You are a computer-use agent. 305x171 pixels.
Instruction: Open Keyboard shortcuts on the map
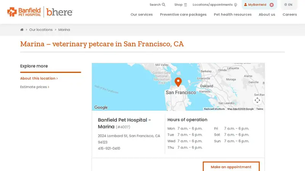pos(214,109)
